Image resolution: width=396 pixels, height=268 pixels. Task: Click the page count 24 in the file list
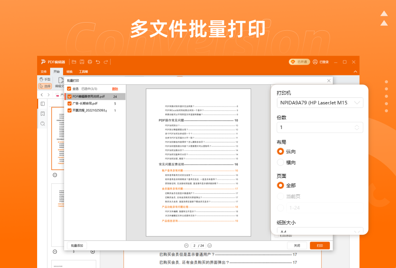[115, 97]
